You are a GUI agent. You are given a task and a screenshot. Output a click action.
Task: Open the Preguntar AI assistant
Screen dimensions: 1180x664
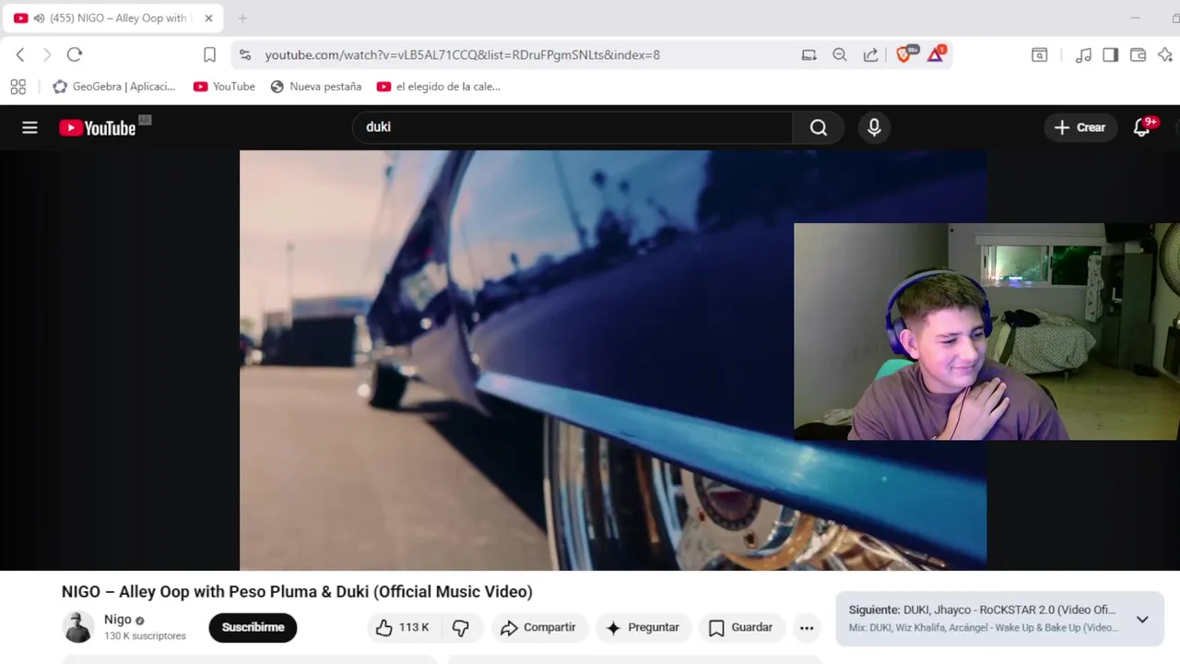[643, 627]
